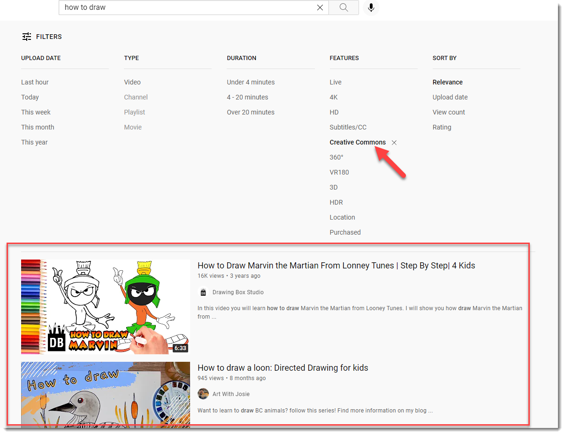Click the 'UPLOAD DATE' column heading

tap(41, 58)
